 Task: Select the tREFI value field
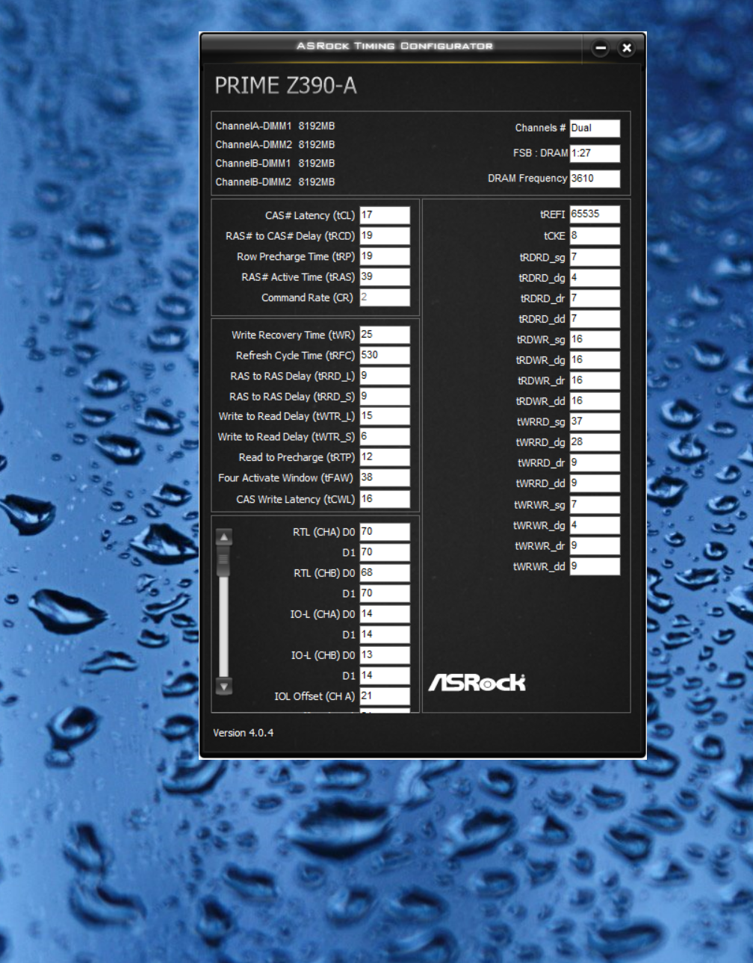[595, 214]
